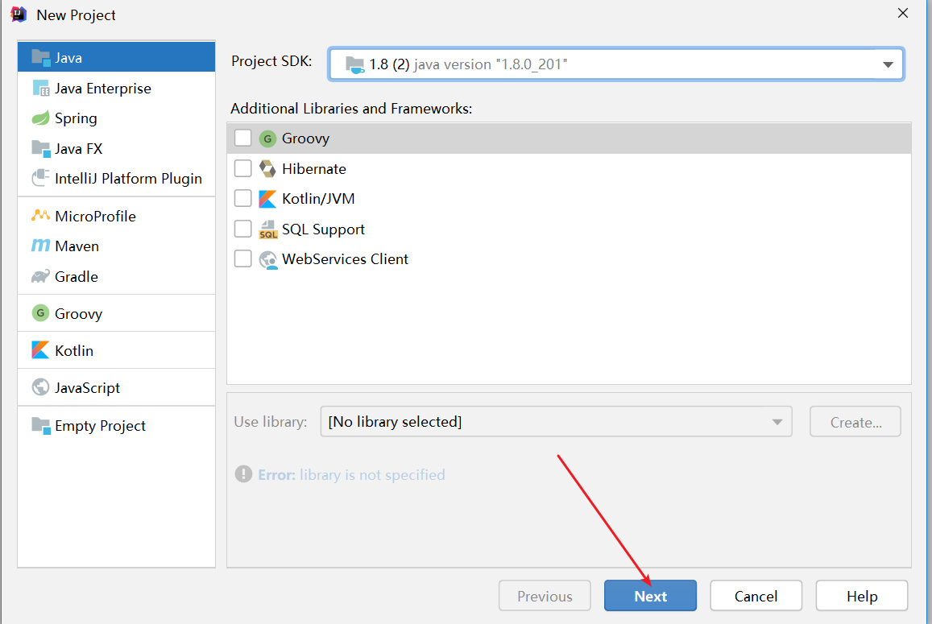Click the Java FX folder icon

pos(40,148)
